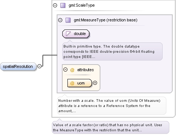176x135 pixels.
Task: Click the purple gml:ScaleType type icon
Action: click(x=63, y=6)
